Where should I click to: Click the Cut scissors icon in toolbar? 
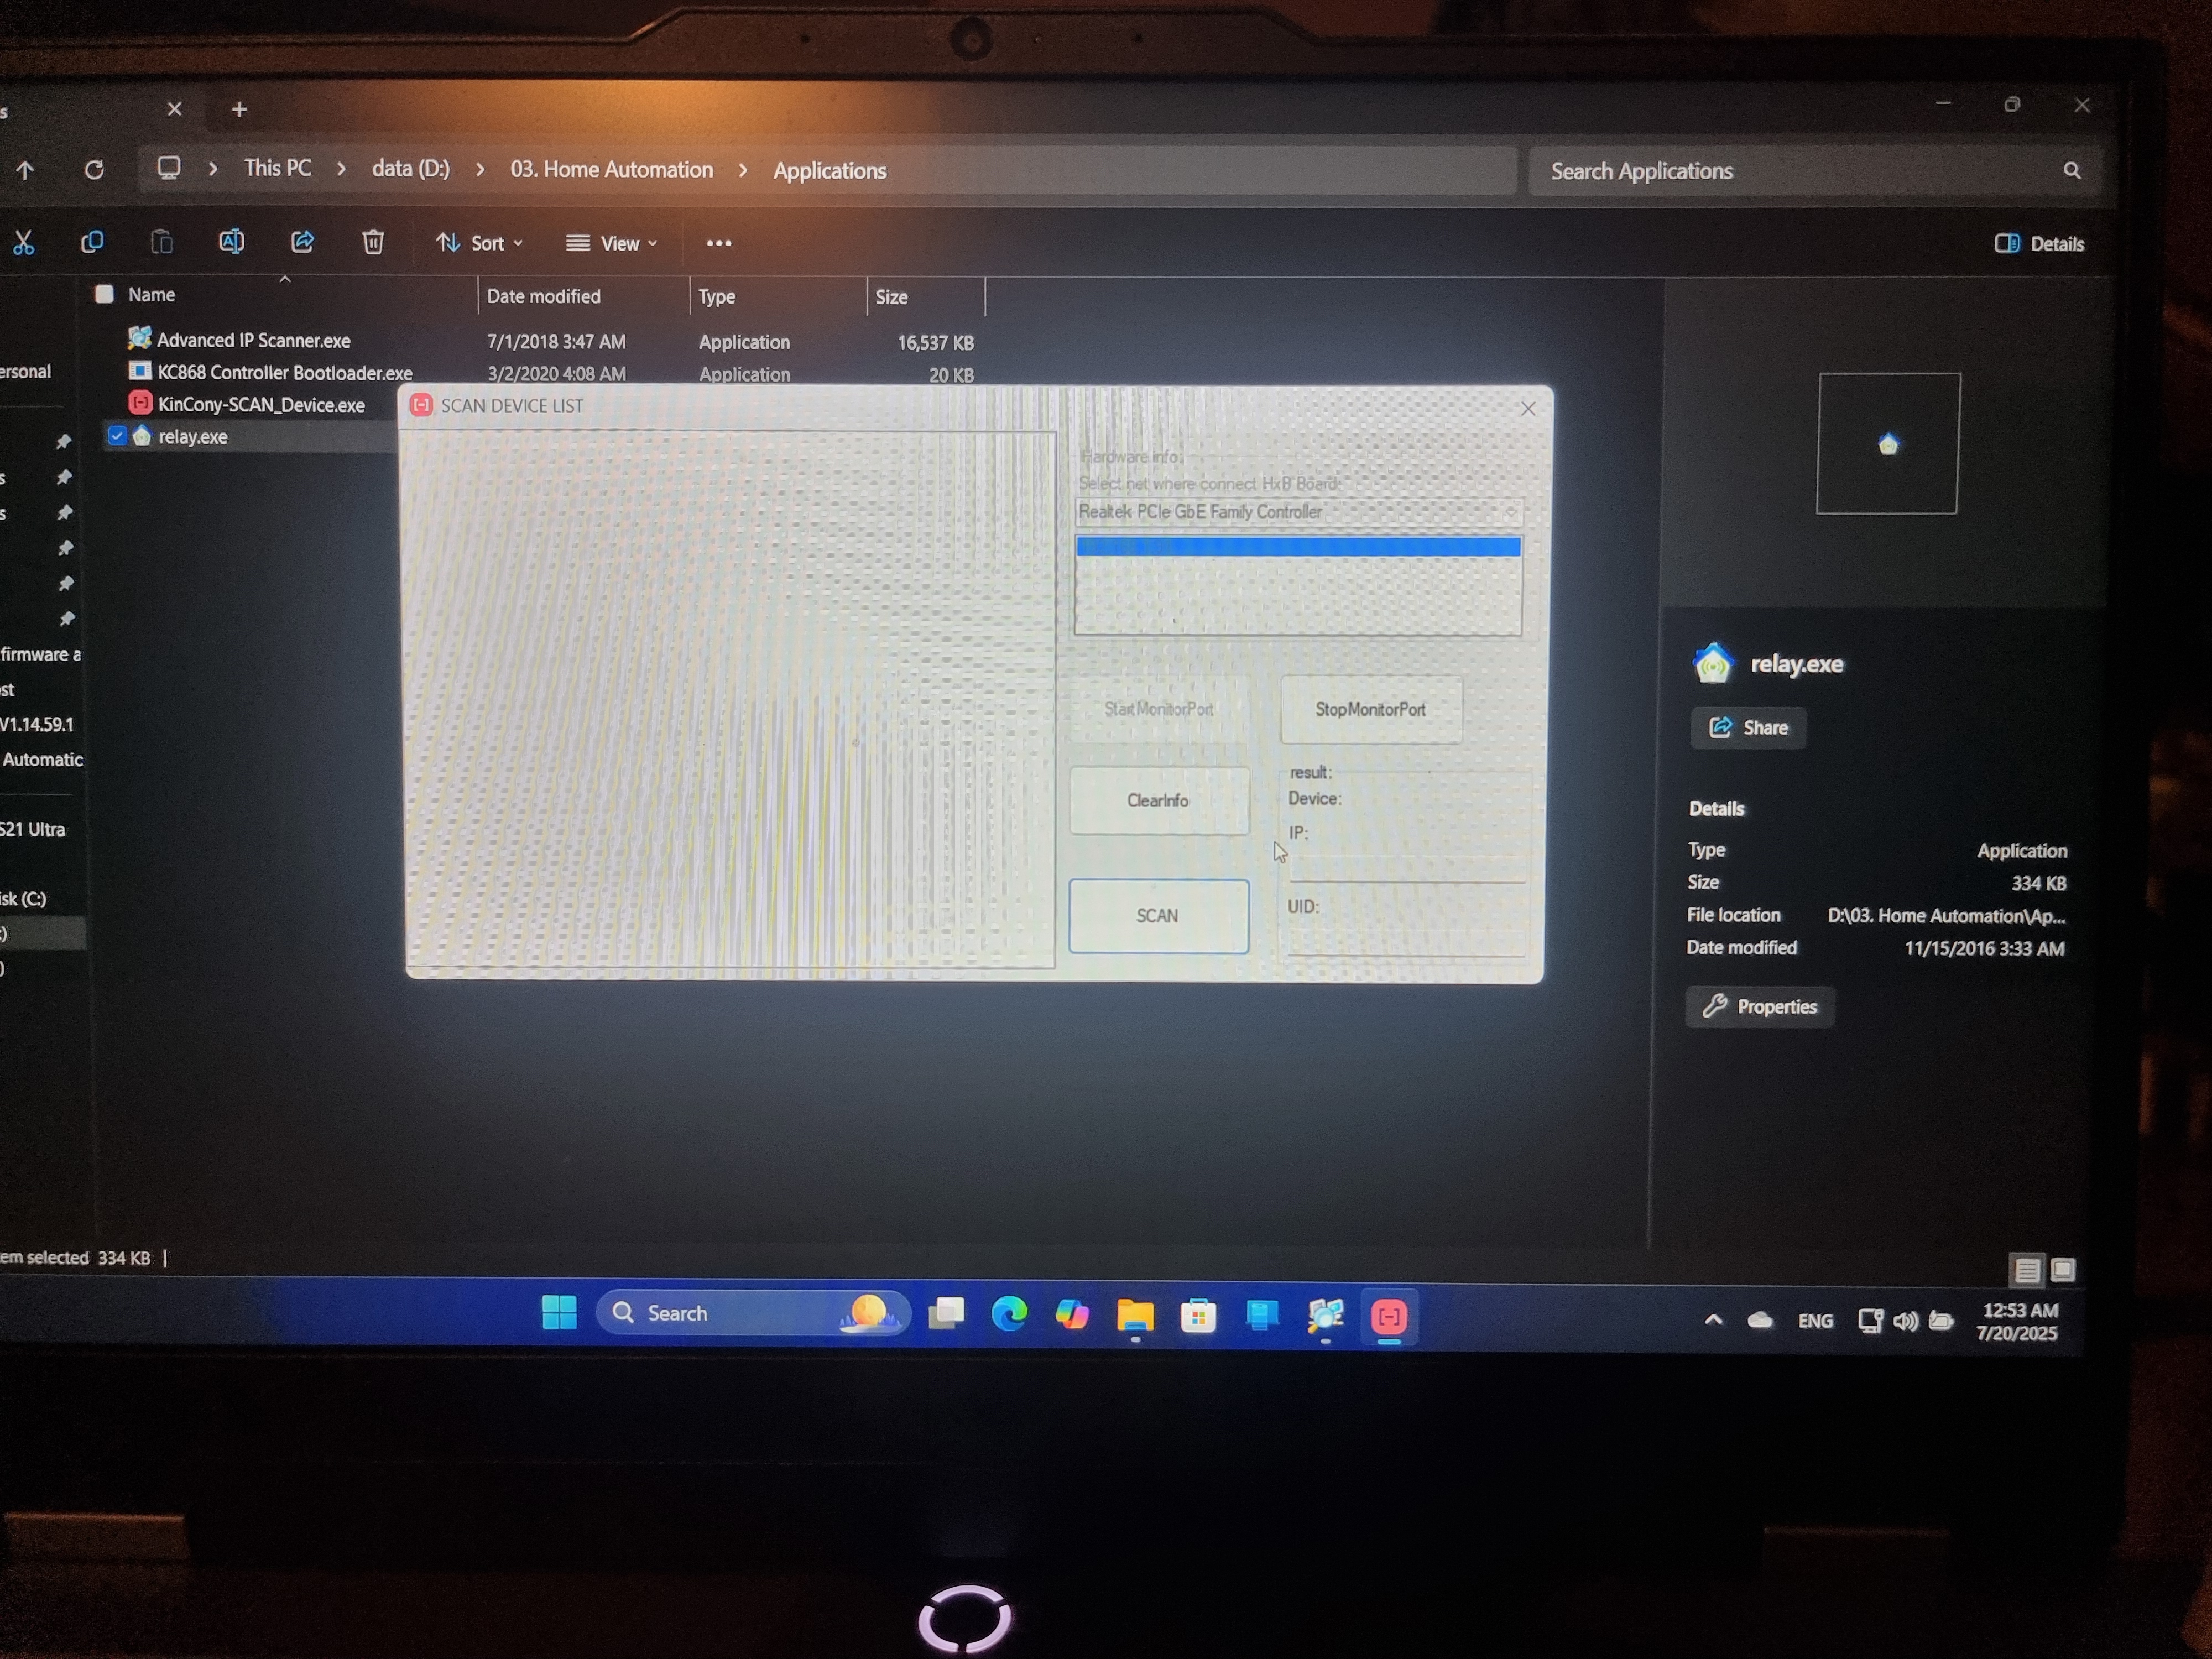pos(23,242)
